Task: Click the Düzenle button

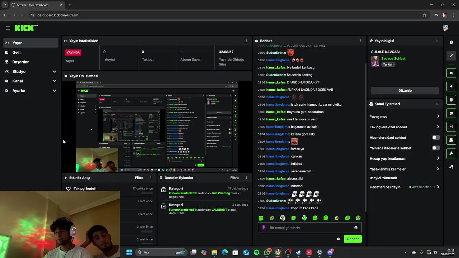Action: [405, 91]
